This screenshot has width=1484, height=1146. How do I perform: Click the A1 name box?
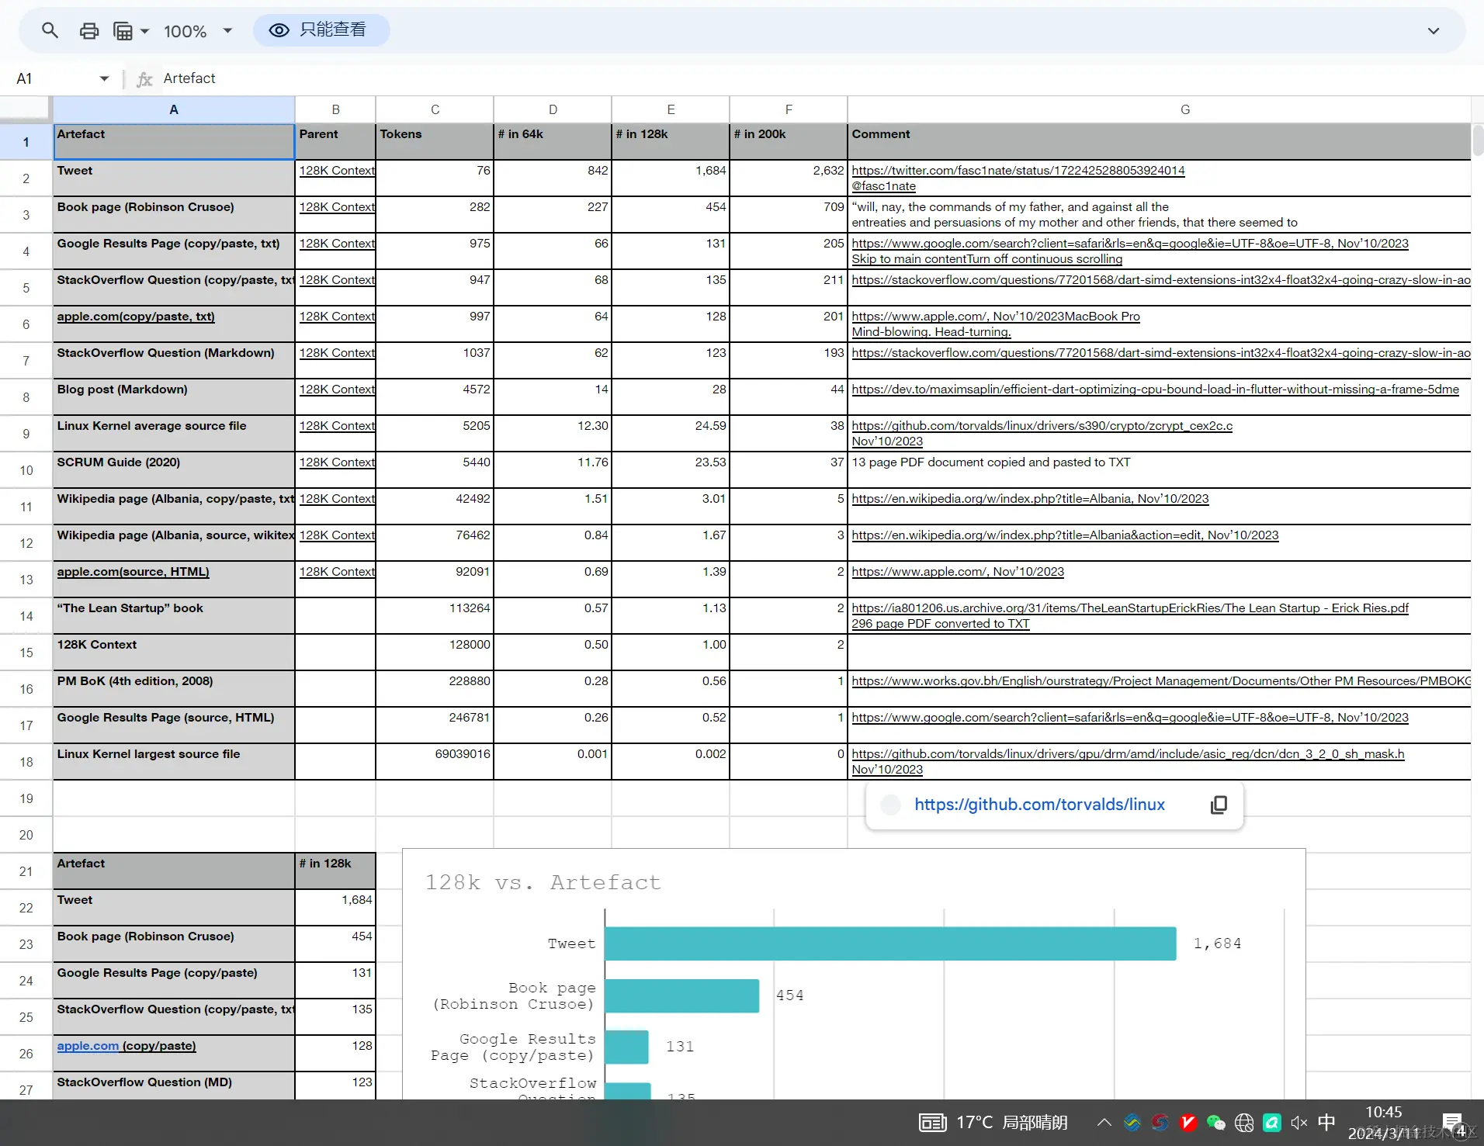pos(54,78)
